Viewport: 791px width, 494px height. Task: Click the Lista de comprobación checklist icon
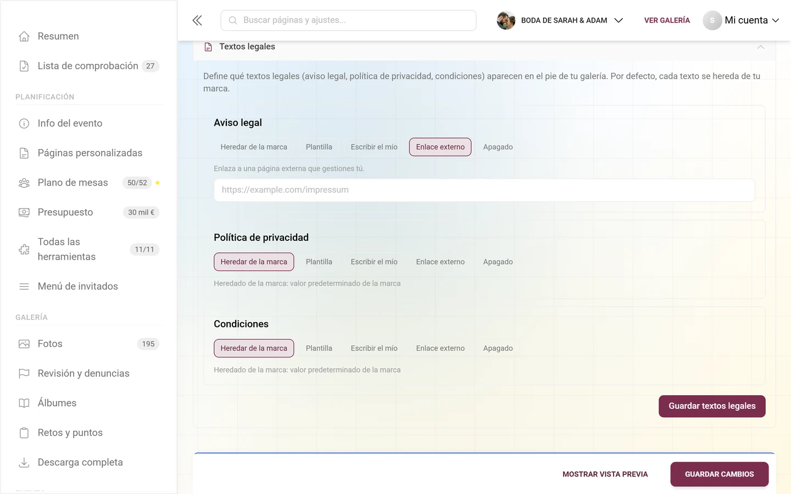click(x=24, y=66)
